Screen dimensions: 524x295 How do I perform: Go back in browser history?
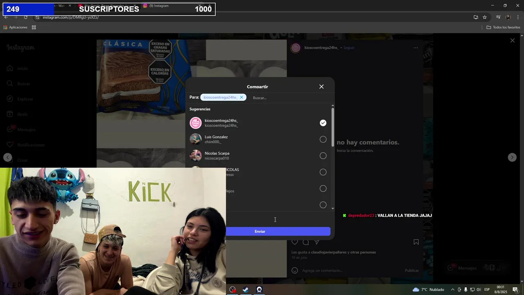(6, 17)
